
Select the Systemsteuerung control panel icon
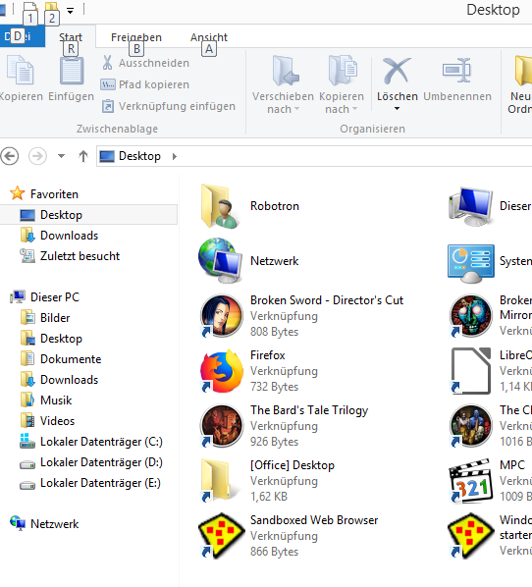(470, 263)
